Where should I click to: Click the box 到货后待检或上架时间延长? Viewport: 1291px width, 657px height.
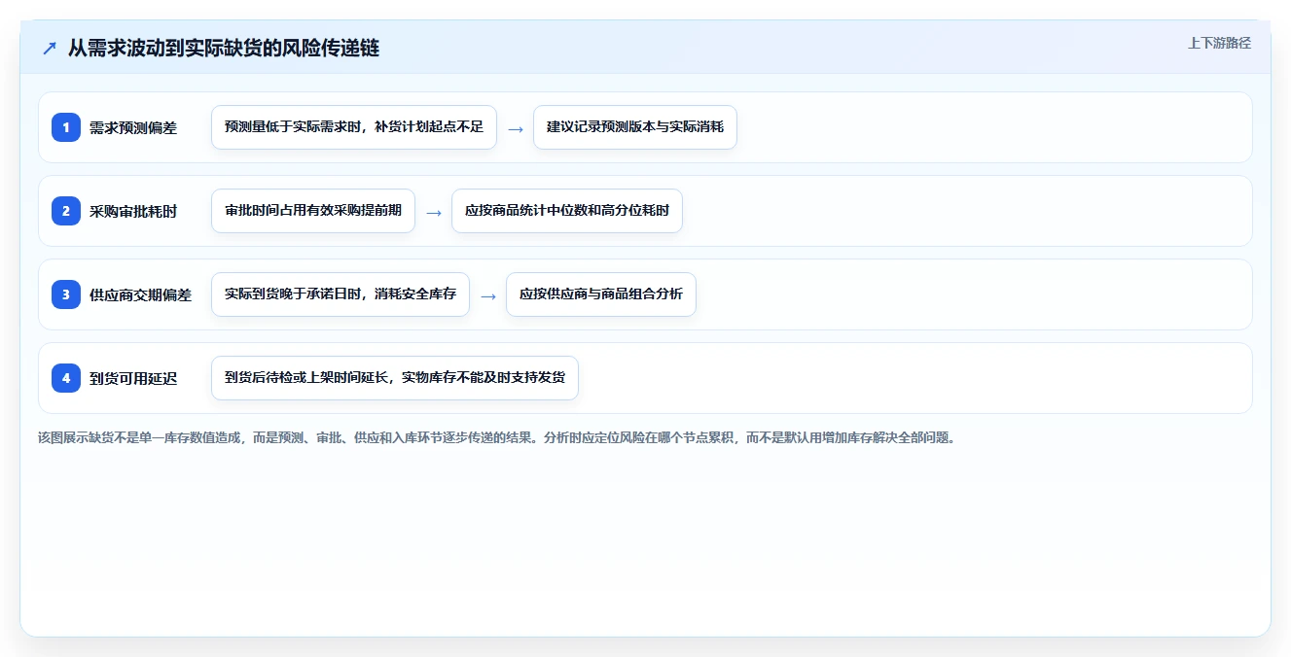(395, 378)
